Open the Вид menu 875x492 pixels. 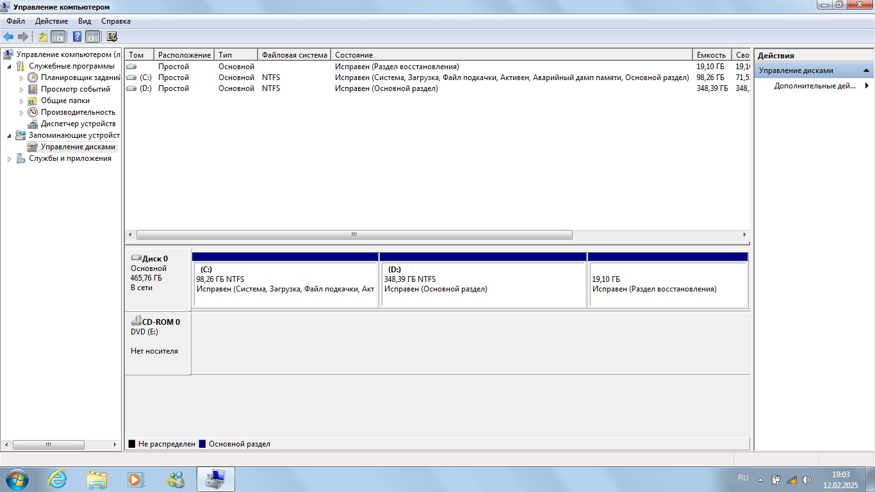click(x=85, y=21)
